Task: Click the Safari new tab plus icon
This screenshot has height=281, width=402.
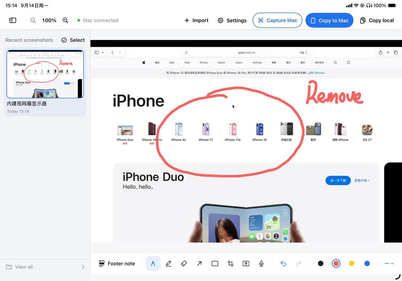Action: click(388, 52)
